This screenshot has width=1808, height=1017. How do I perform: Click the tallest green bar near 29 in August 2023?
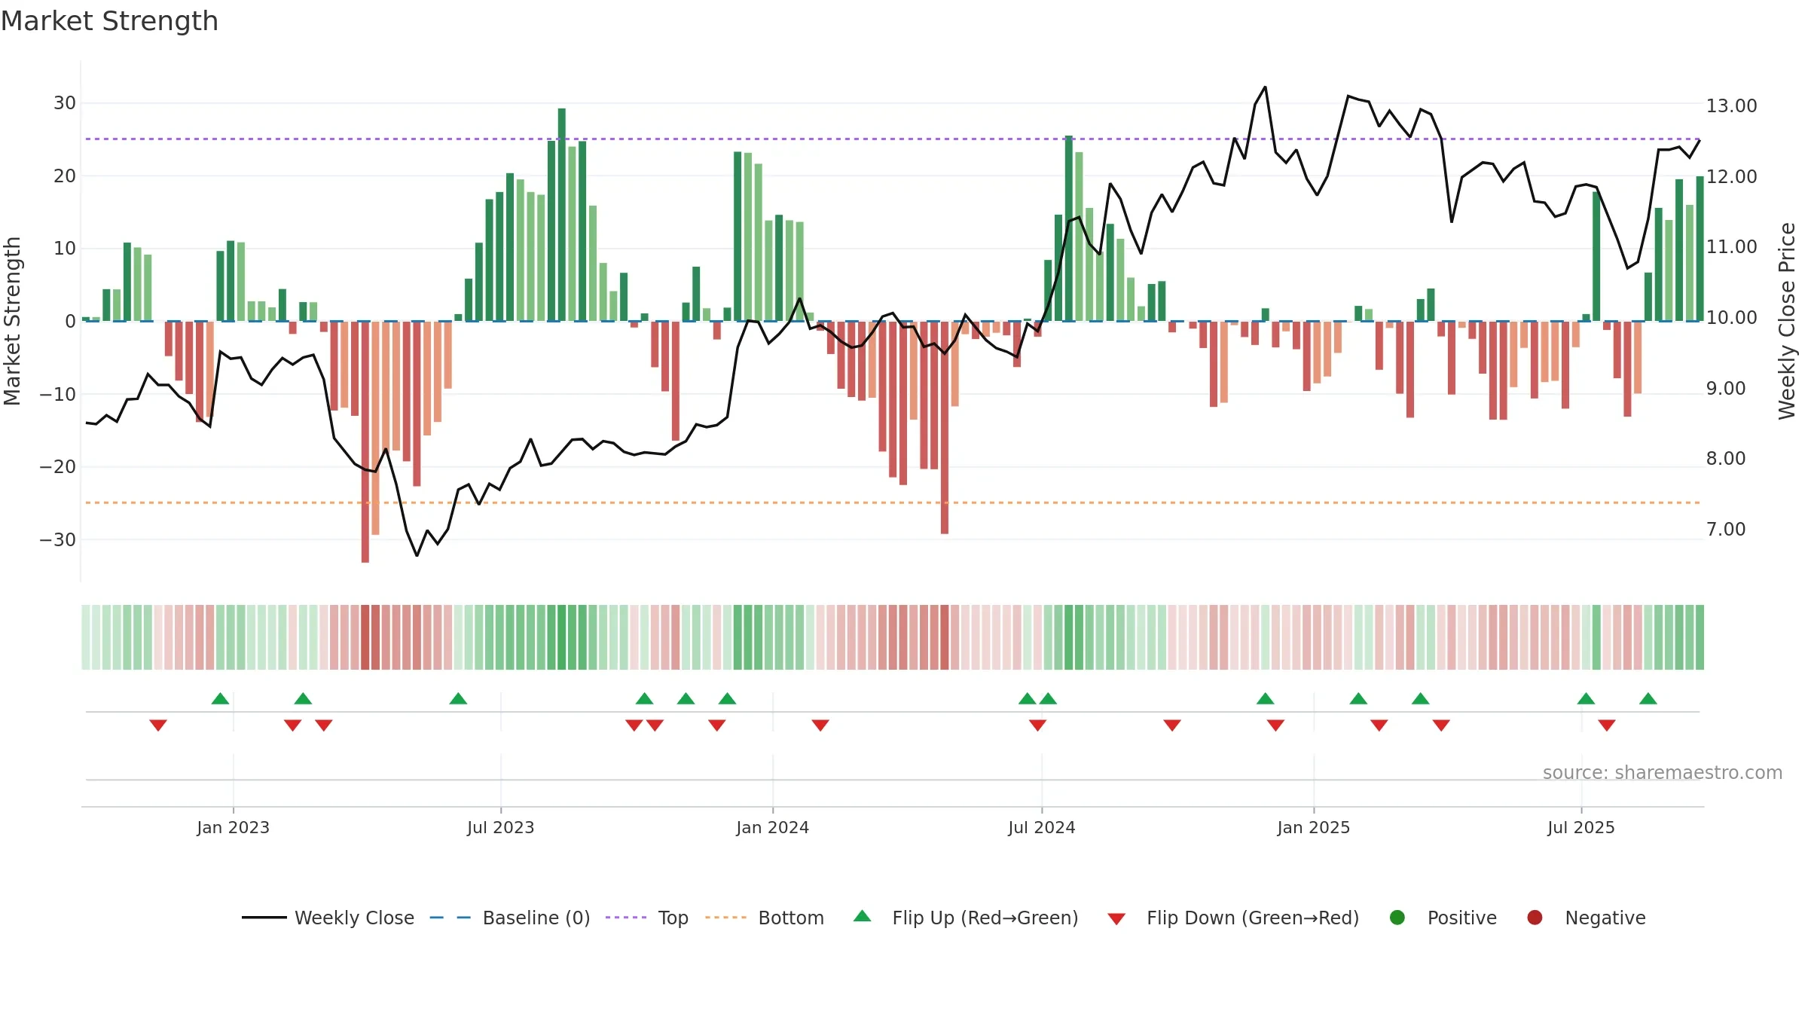pos(562,215)
